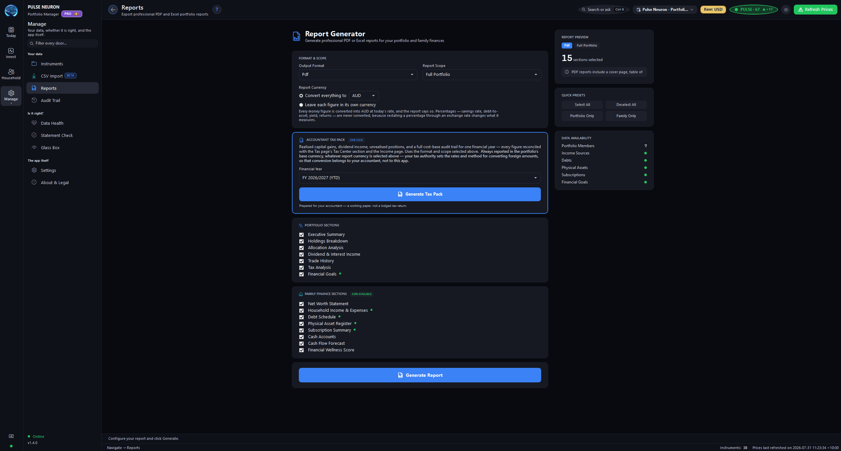Image resolution: width=841 pixels, height=451 pixels.
Task: Click the Accountant Tax Pack document icon
Action: (x=301, y=140)
